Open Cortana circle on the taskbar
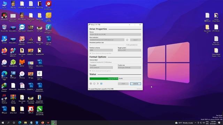 point(14,123)
